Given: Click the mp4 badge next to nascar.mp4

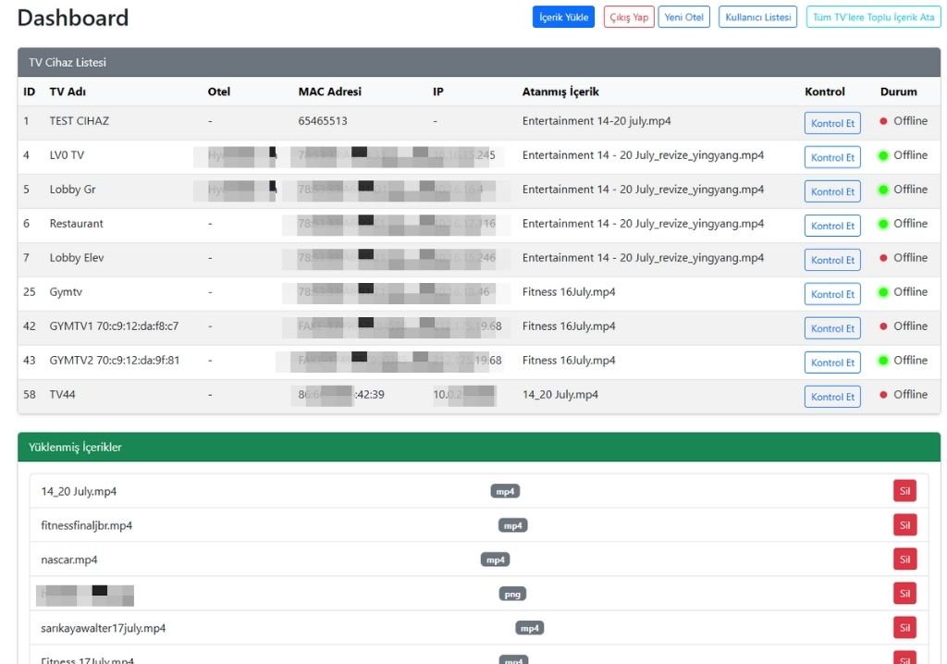Looking at the screenshot, I should tap(495, 559).
